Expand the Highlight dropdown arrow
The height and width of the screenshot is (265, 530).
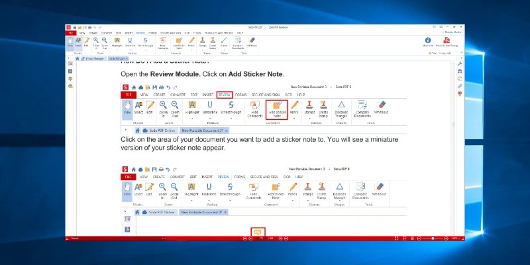(x=117, y=50)
